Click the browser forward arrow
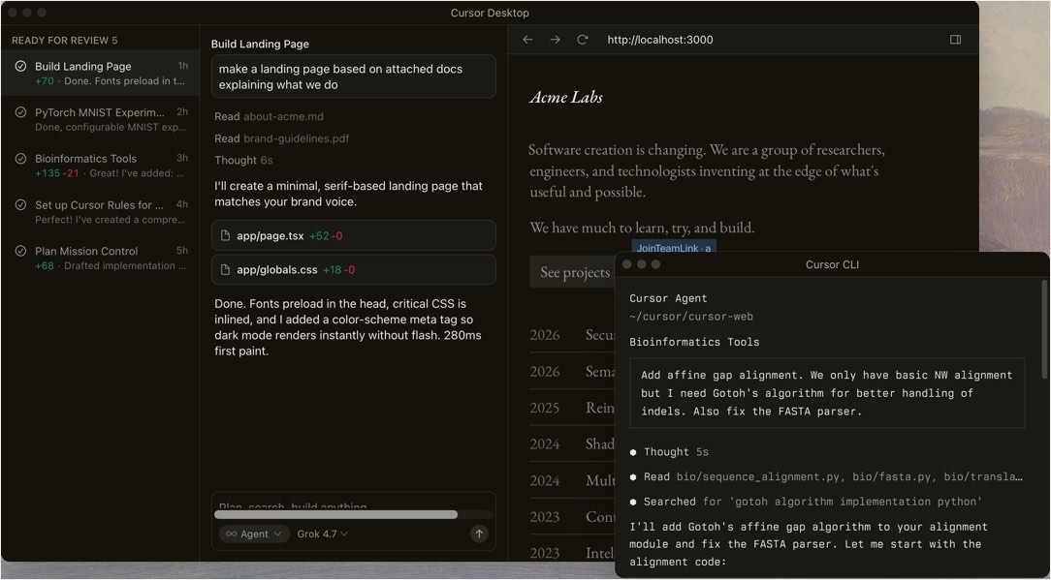 pos(555,40)
